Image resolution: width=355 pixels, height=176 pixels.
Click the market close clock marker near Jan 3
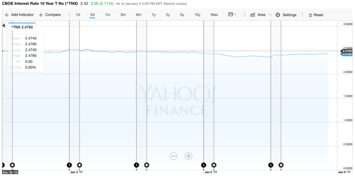(x=69, y=165)
